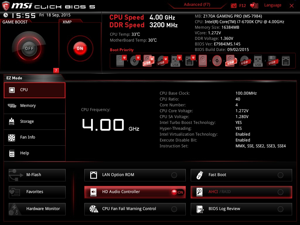Click the board name Z170A GAMING PRO (MS-7984)
The height and width of the screenshot is (225, 300).
[x=232, y=16]
